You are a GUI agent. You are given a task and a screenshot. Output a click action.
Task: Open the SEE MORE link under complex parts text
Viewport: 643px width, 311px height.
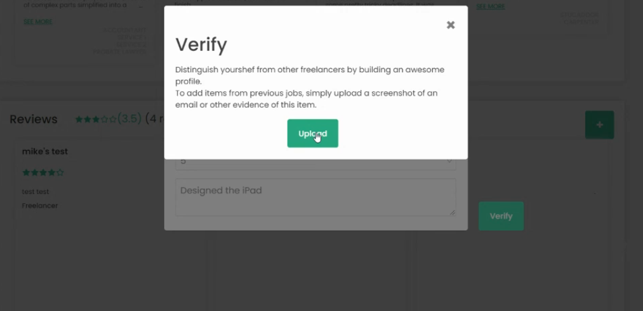pos(37,22)
